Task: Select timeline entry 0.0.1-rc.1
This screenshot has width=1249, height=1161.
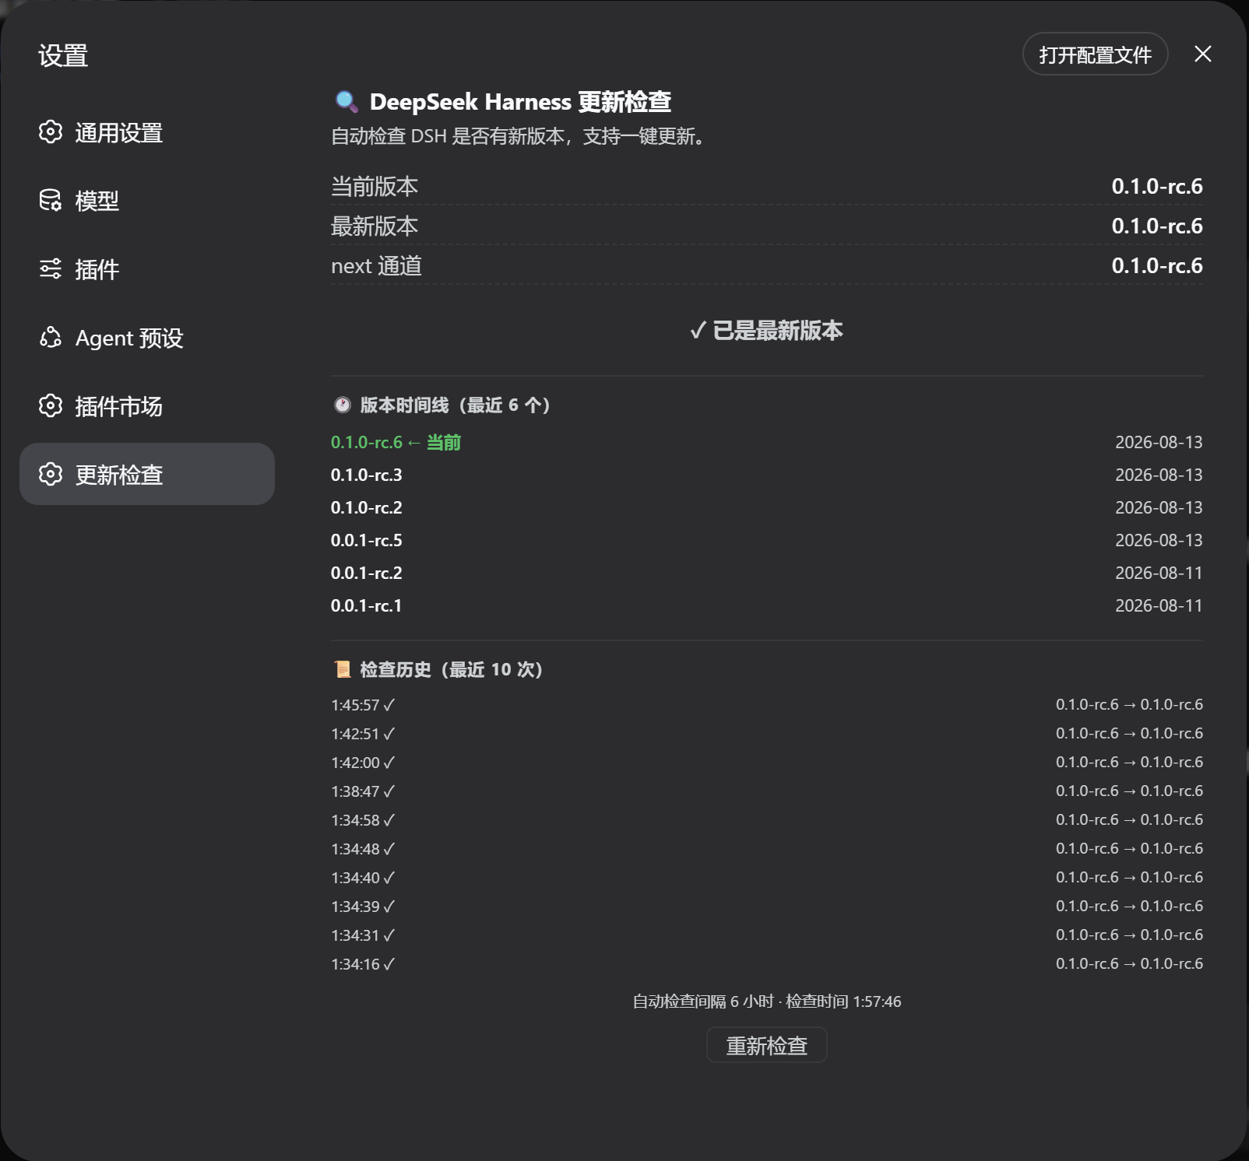Action: tap(367, 605)
